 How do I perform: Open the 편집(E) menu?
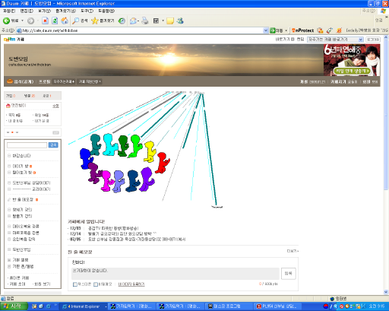coord(27,11)
